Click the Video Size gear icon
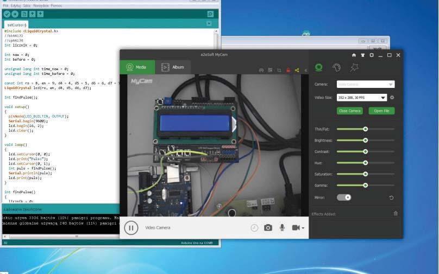This screenshot has height=274, width=439. pos(392,97)
